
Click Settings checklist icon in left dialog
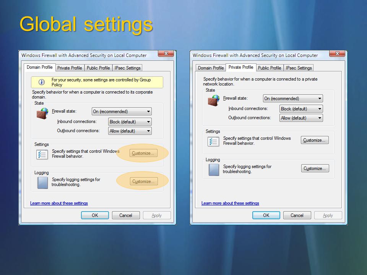42,155
